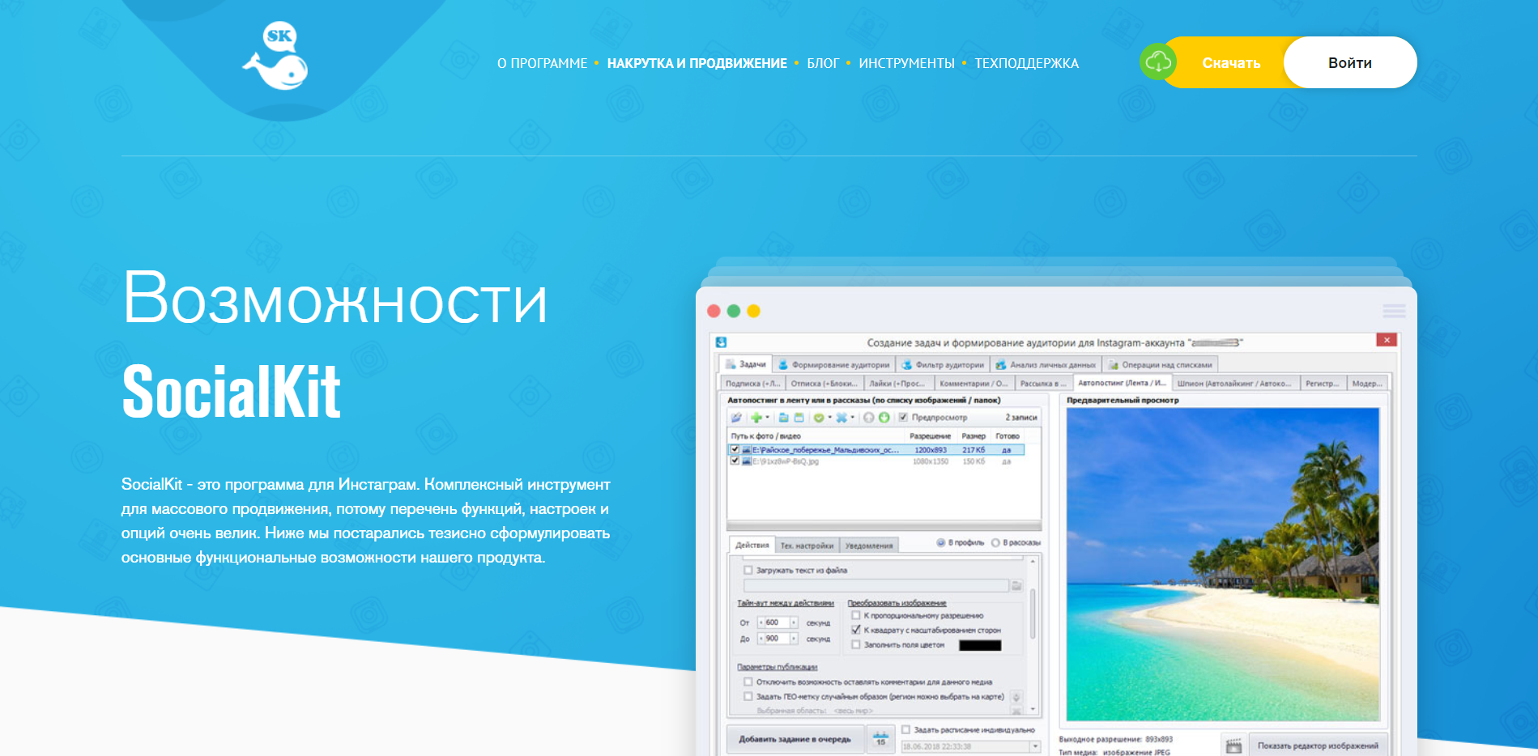Open dropdown arrow next to green plus icon
Viewport: 1538px width, 756px height.
pos(768,418)
